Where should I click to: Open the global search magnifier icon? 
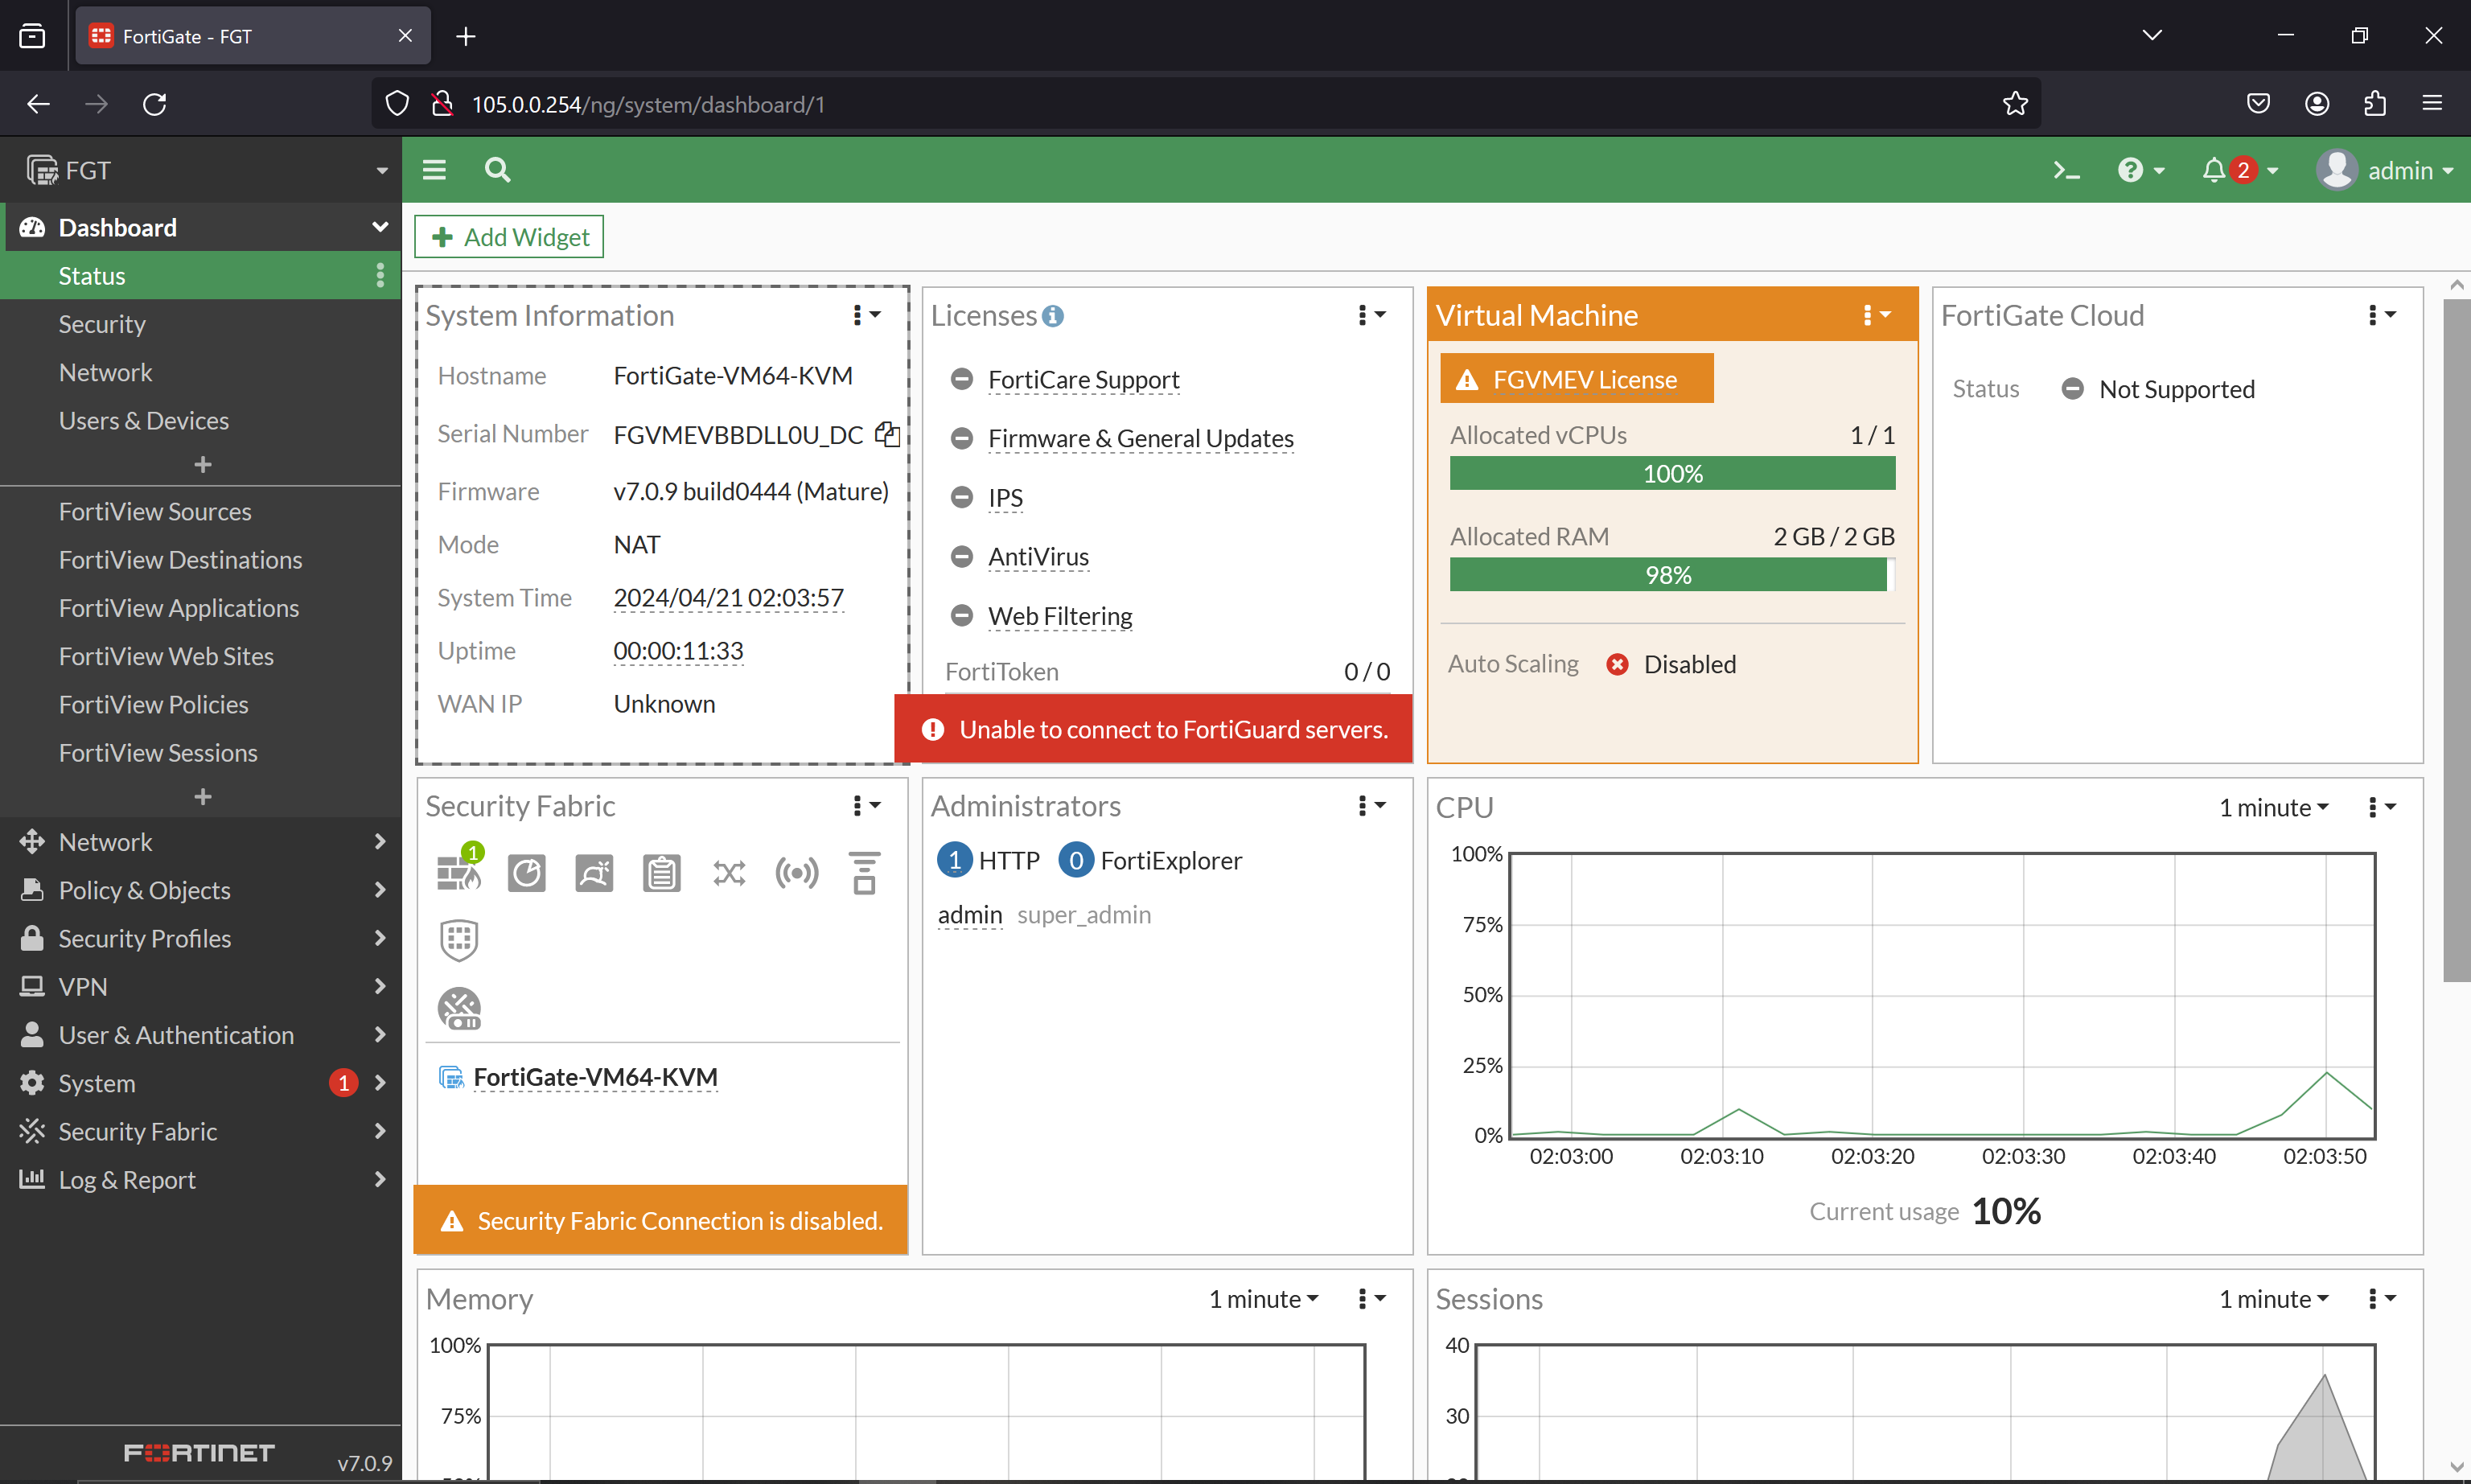coord(497,170)
